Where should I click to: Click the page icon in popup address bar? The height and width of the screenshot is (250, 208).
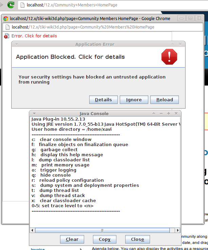coord(7,27)
